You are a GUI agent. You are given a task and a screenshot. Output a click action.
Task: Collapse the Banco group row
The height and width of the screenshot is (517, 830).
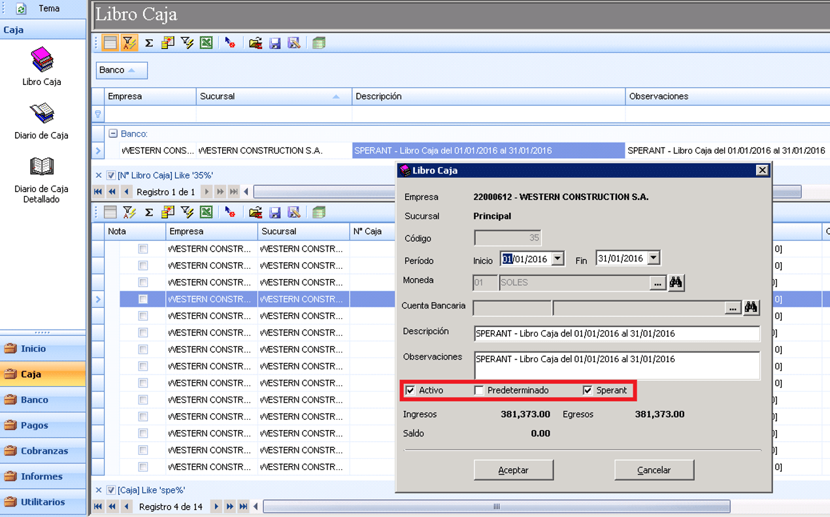click(113, 133)
